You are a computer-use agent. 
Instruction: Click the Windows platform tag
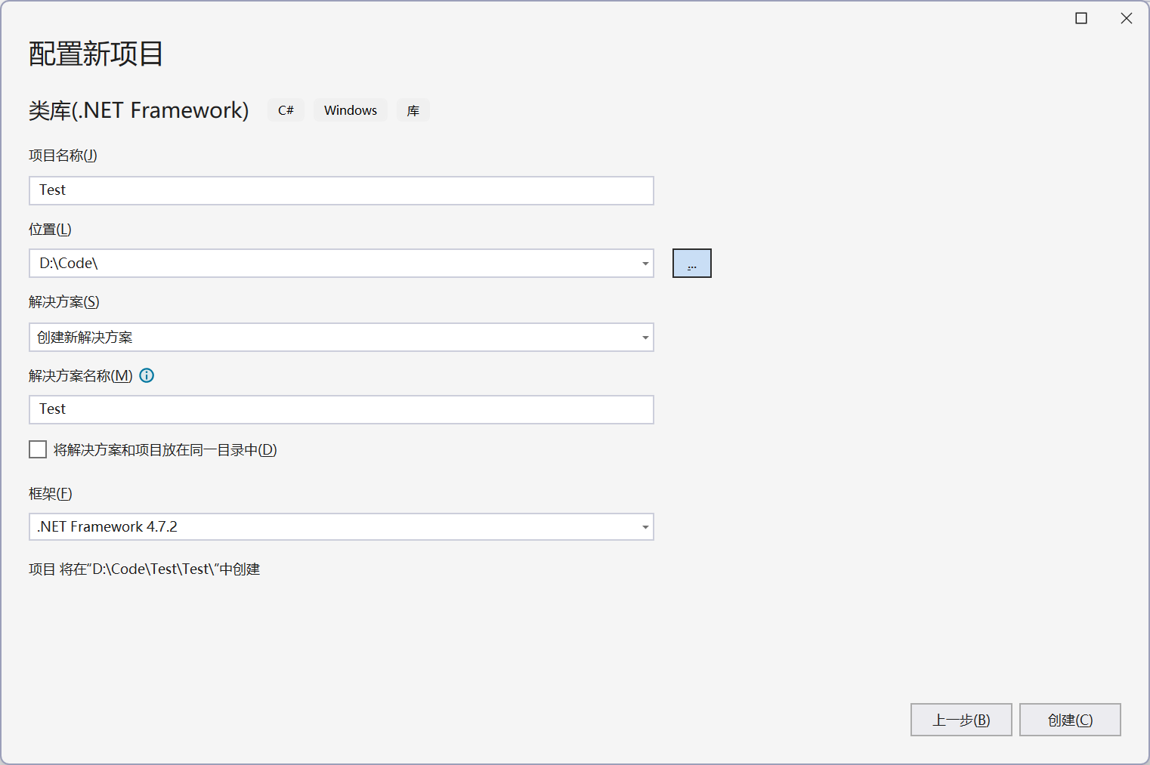351,110
